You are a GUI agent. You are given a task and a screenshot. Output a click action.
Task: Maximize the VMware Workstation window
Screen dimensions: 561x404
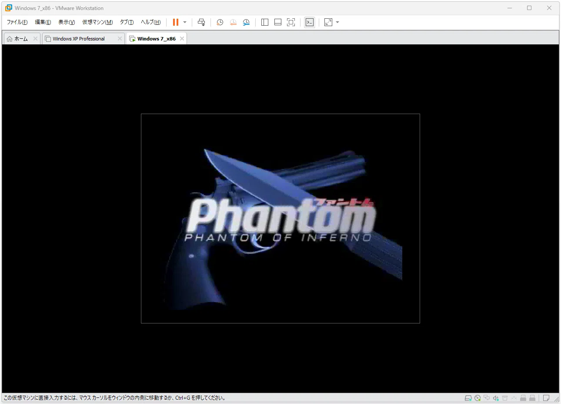(529, 8)
